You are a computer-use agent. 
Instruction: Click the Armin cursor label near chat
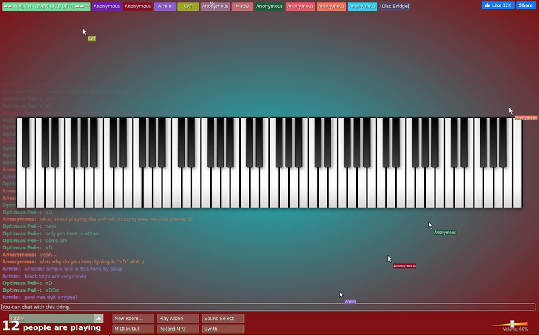click(350, 302)
